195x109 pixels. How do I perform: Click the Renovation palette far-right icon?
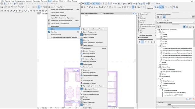(193, 17)
